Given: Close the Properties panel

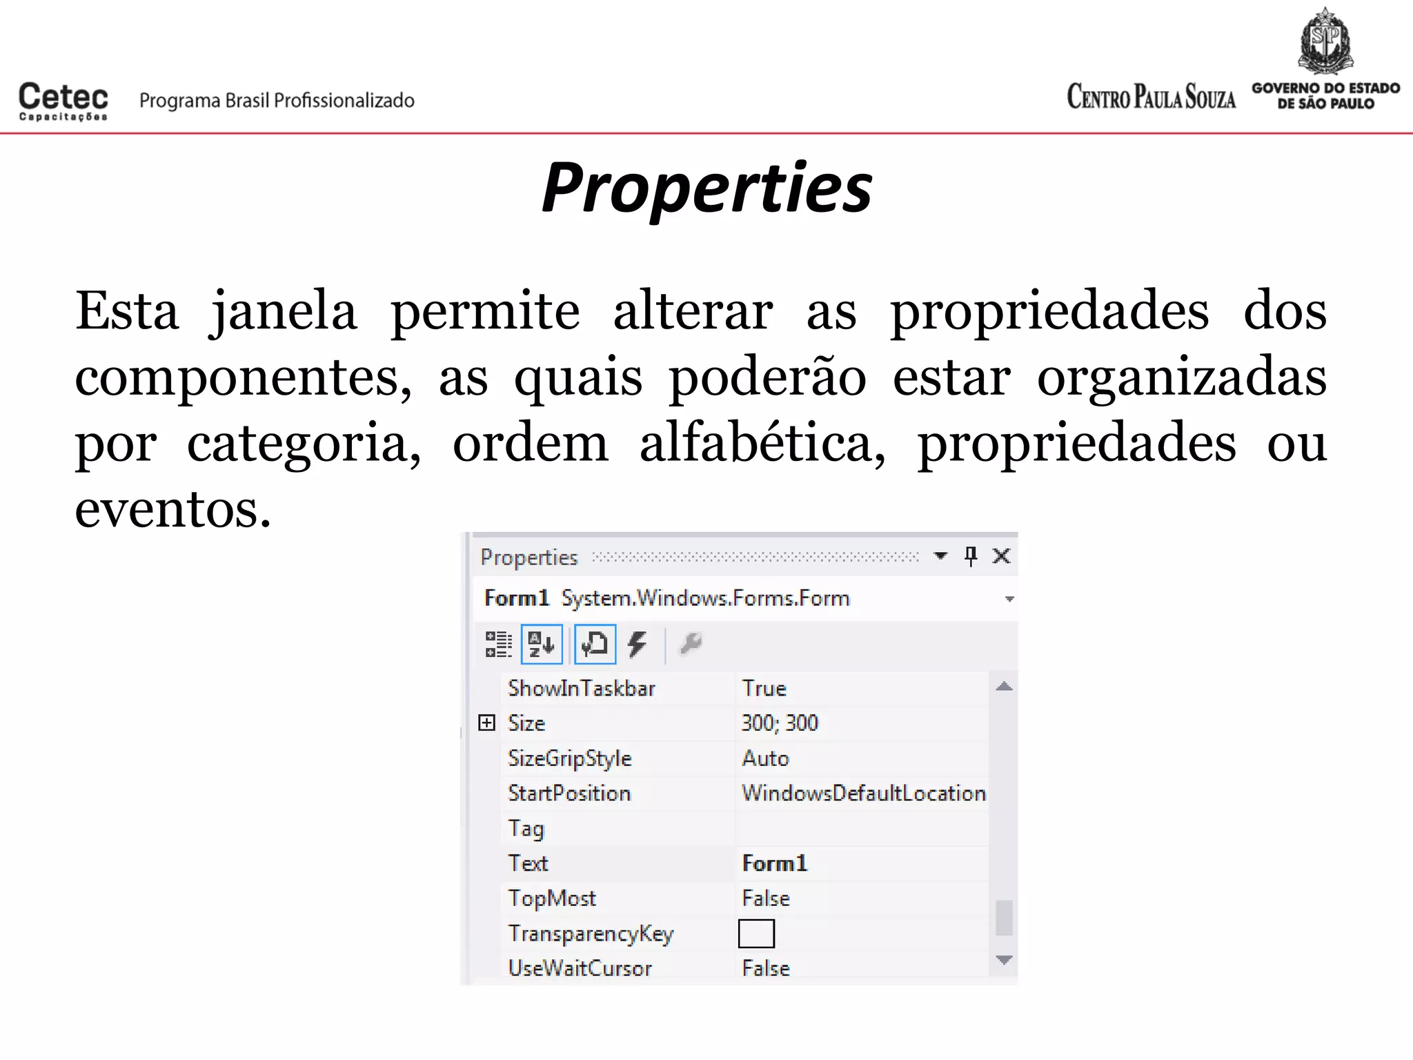Looking at the screenshot, I should pos(1001,556).
